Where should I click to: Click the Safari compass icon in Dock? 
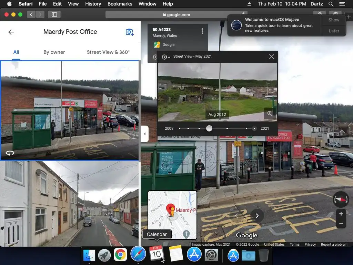[x=138, y=254]
